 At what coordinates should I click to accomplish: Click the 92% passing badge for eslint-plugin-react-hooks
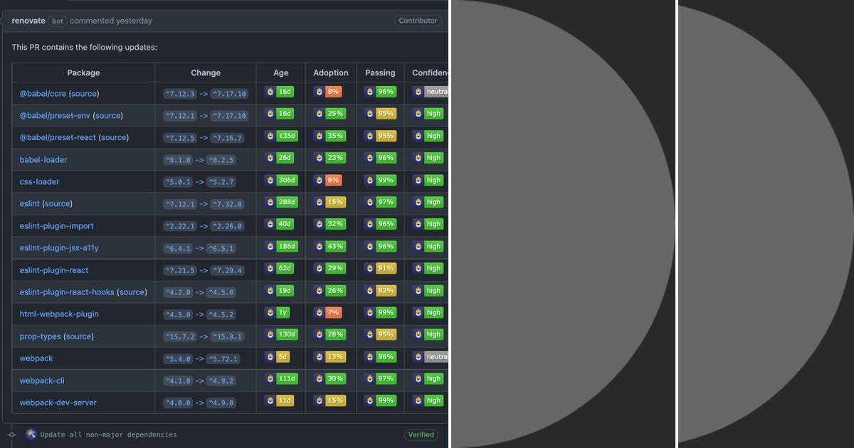[380, 290]
